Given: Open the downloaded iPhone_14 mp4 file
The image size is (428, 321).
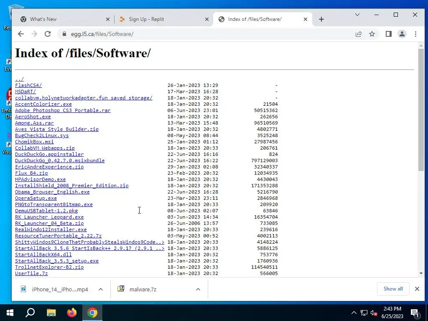Looking at the screenshot, I should (x=56, y=289).
